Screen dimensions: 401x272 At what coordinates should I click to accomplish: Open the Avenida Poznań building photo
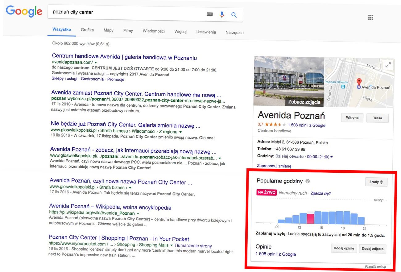click(289, 81)
